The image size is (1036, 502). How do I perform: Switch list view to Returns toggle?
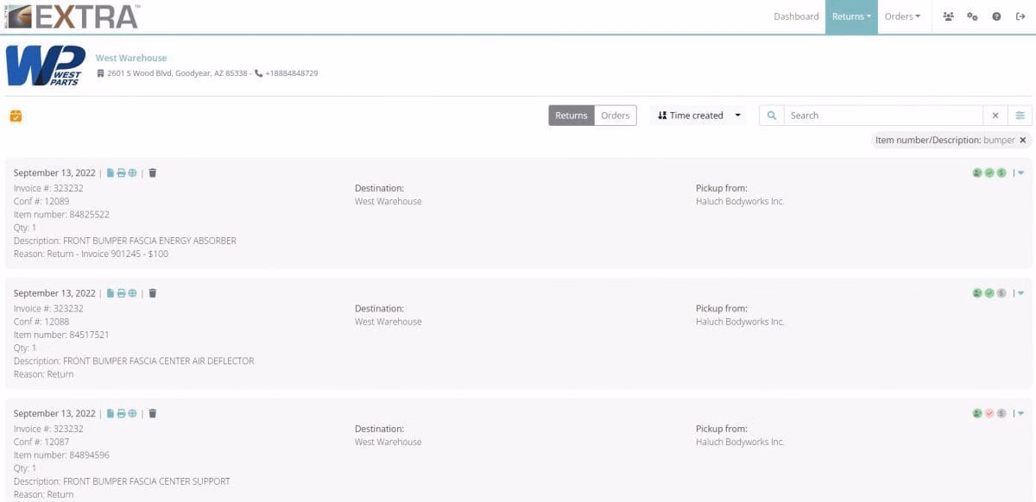(x=572, y=116)
